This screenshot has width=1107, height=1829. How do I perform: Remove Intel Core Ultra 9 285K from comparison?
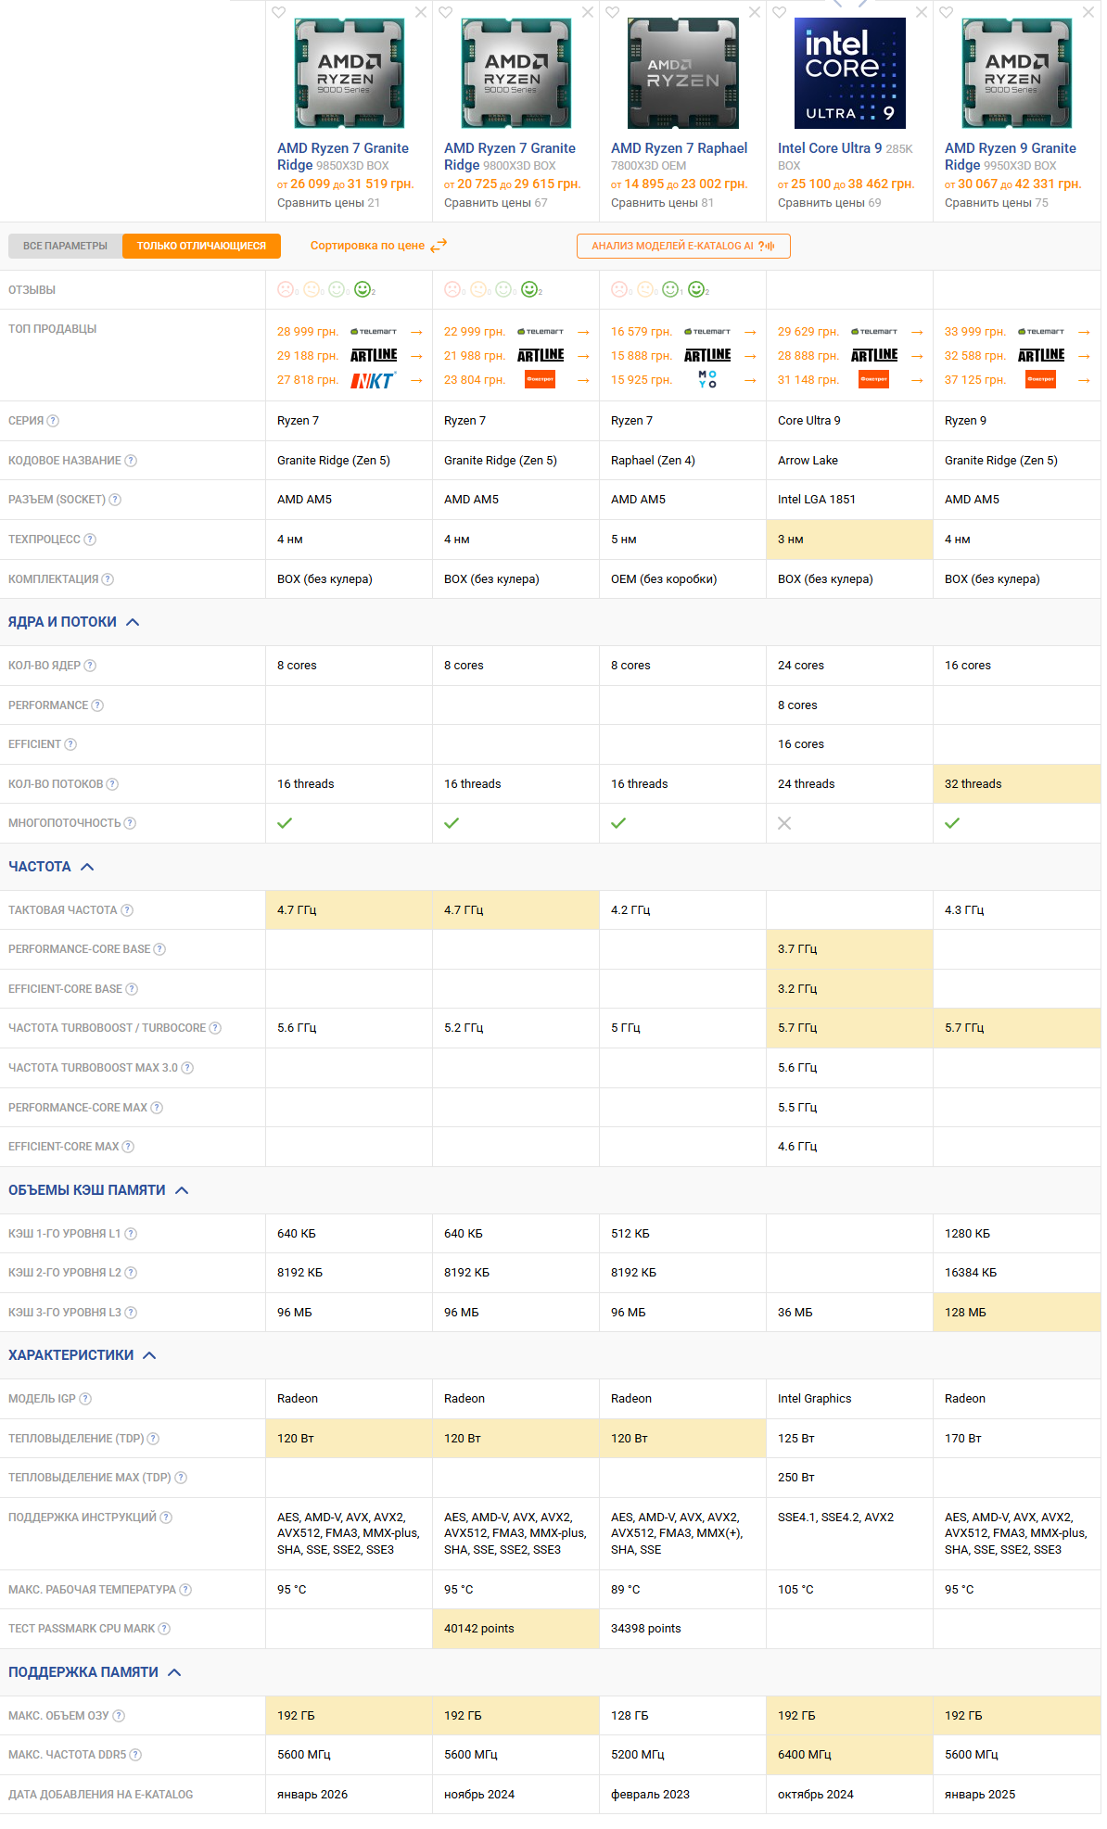(x=921, y=12)
